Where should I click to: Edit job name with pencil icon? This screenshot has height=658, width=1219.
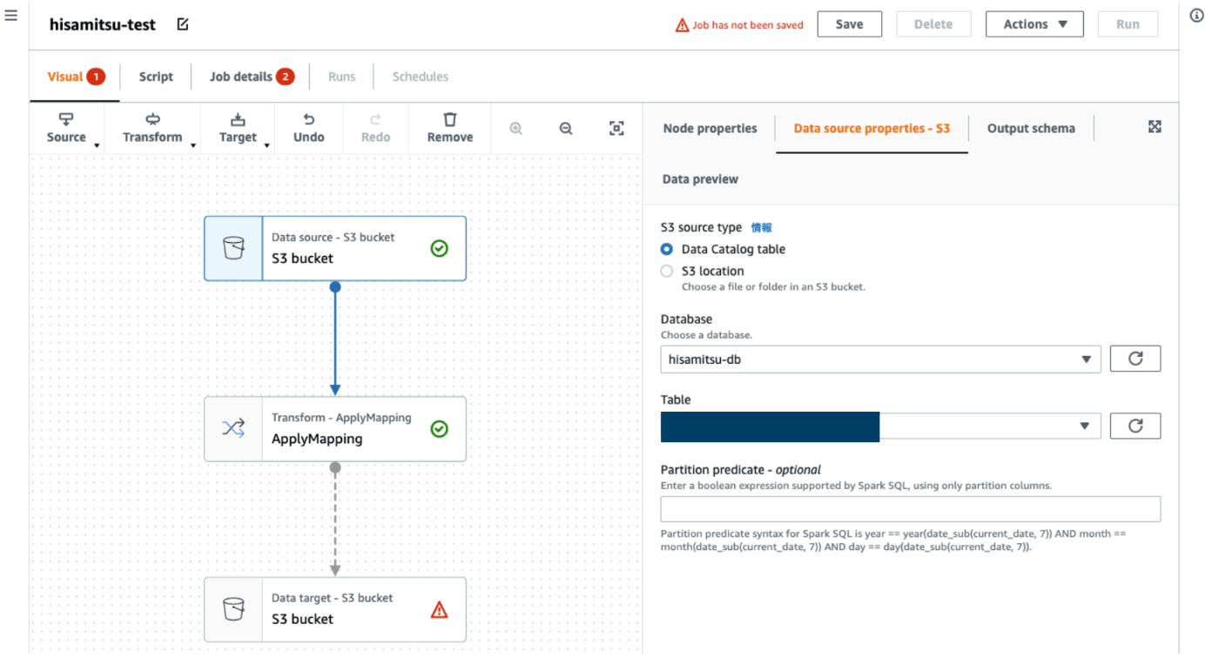tap(183, 24)
